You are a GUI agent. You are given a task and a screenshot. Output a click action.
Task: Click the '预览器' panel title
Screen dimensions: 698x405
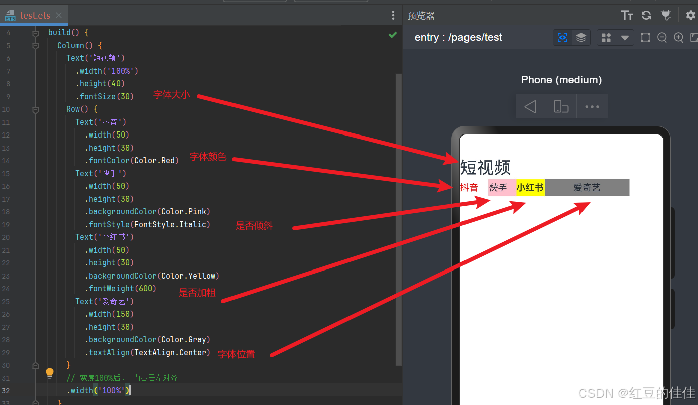(421, 16)
